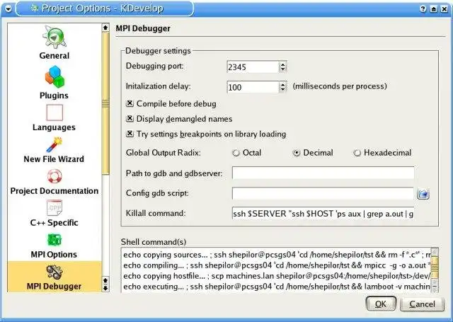Switch to the Project Documentation label
453x322 pixels.
55,191
